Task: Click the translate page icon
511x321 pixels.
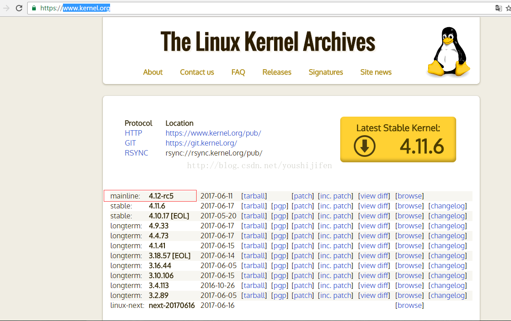Action: click(x=498, y=8)
